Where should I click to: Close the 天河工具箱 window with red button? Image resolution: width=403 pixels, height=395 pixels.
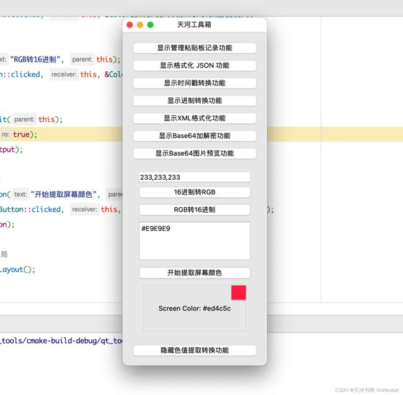pyautogui.click(x=130, y=25)
